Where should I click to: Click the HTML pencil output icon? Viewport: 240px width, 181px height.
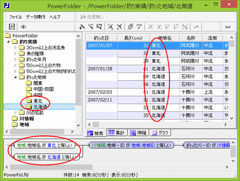coord(139,26)
